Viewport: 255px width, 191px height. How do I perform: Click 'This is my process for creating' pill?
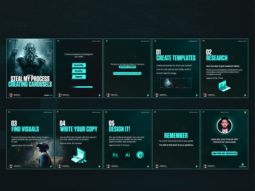[127, 73]
